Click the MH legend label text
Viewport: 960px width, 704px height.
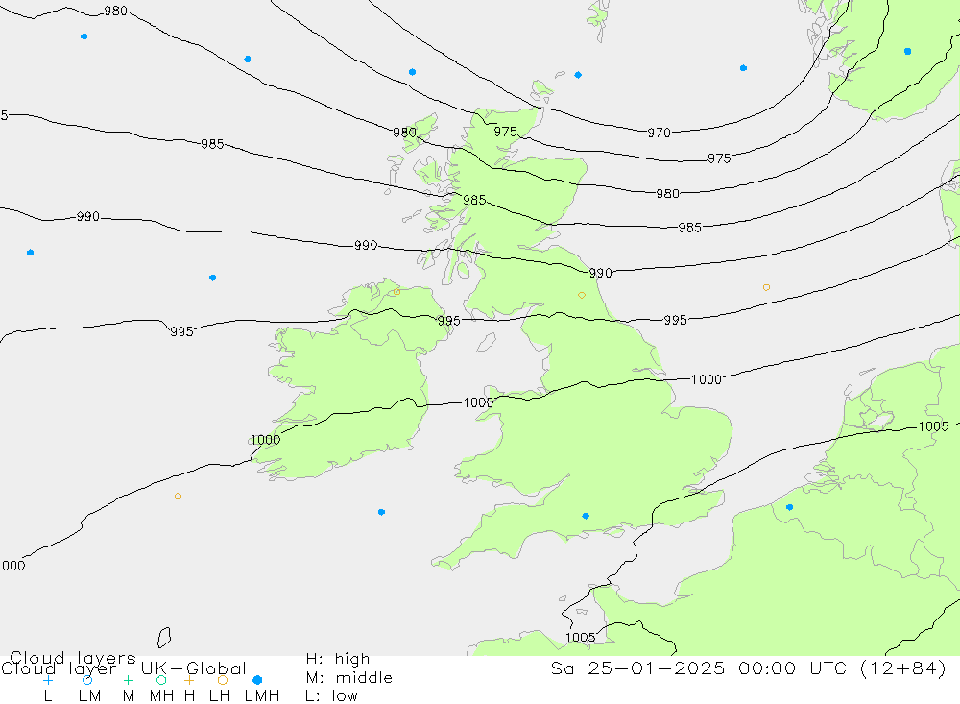pos(161,696)
